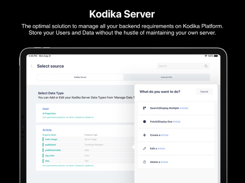
Task: Click the plus icon for Create Article
Action: [144, 135]
